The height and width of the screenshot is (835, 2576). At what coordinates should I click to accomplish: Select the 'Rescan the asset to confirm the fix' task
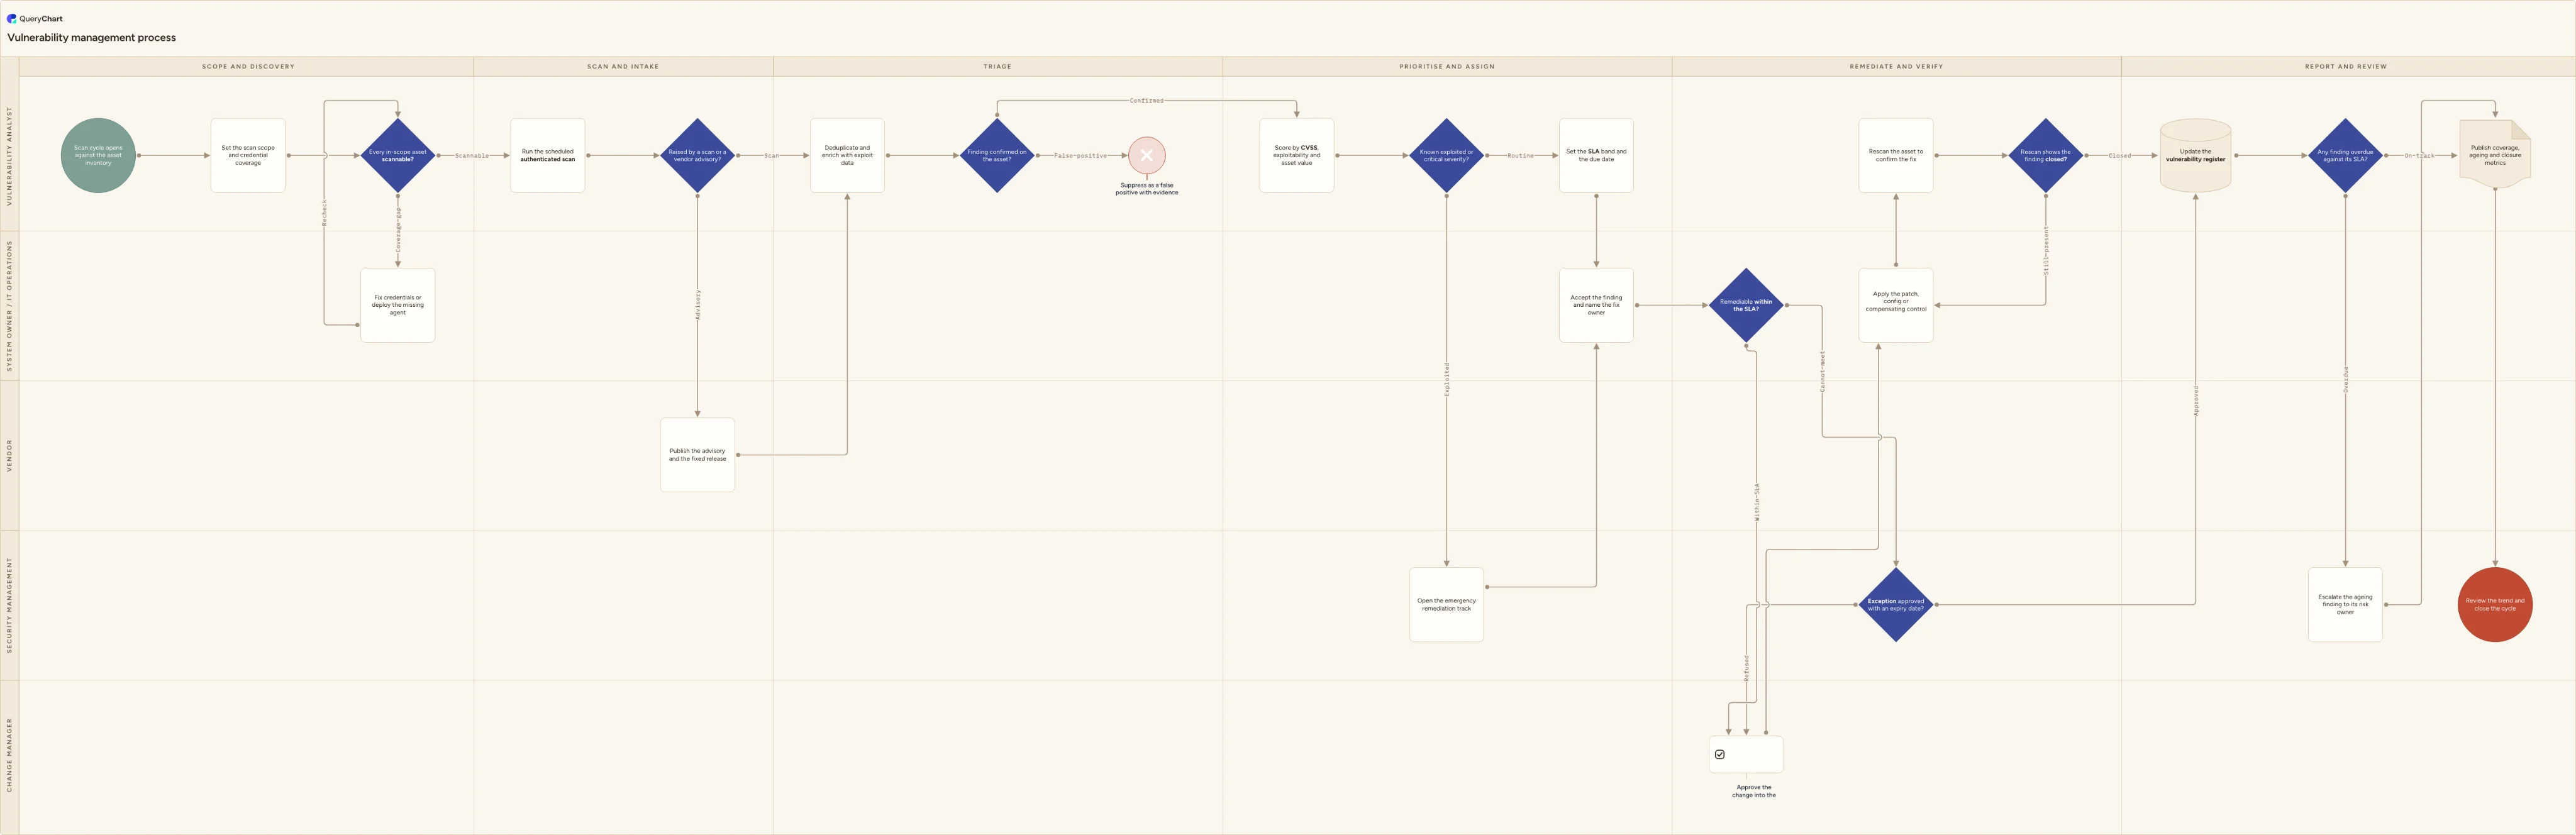[1896, 155]
